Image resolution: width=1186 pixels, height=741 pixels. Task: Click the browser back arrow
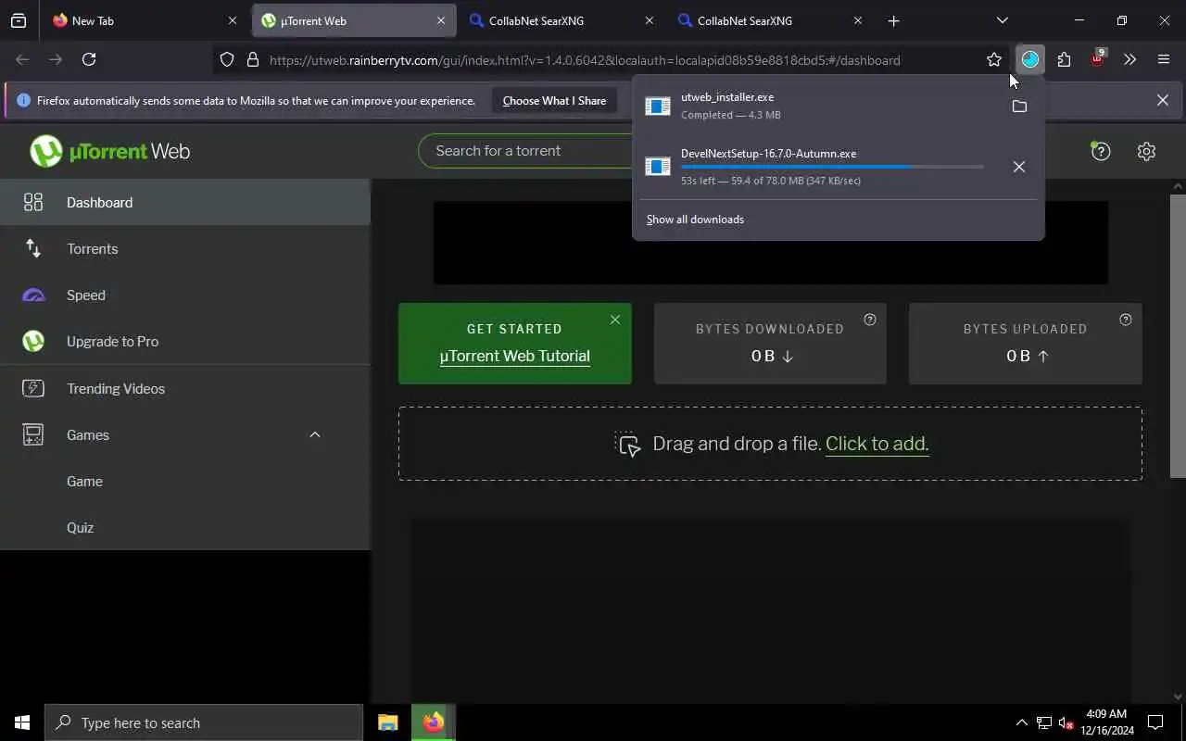click(22, 59)
